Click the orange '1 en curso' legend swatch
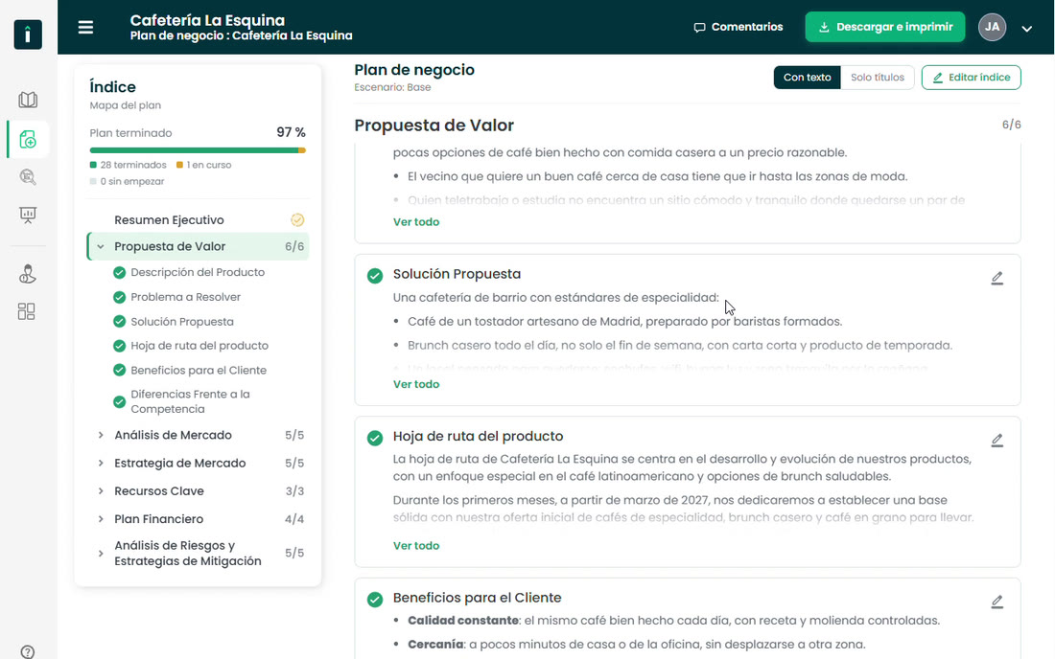The image size is (1055, 659). [x=179, y=165]
